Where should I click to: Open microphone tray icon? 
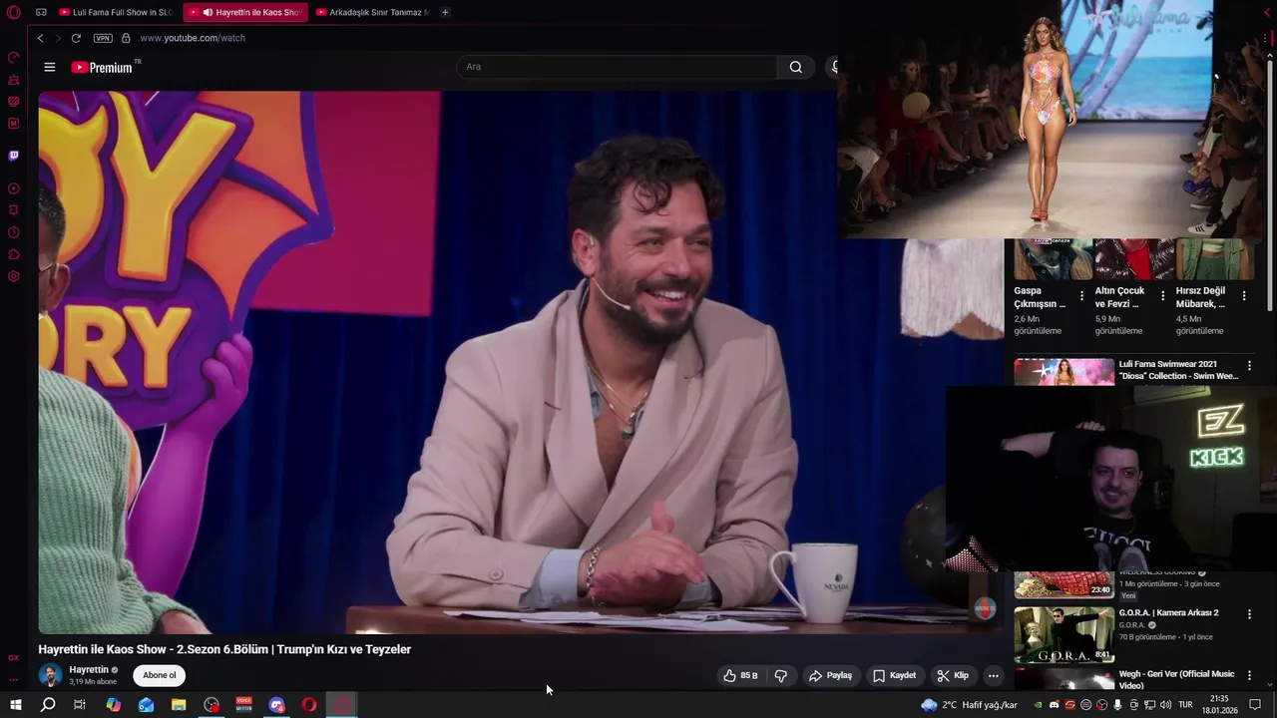pyautogui.click(x=1117, y=705)
